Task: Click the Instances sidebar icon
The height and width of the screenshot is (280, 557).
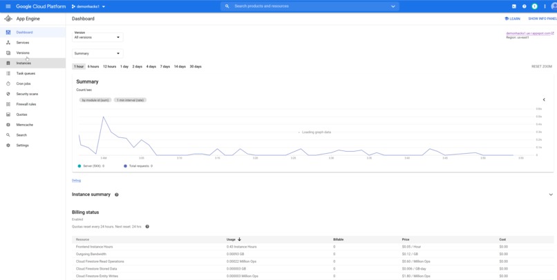Action: (x=8, y=63)
